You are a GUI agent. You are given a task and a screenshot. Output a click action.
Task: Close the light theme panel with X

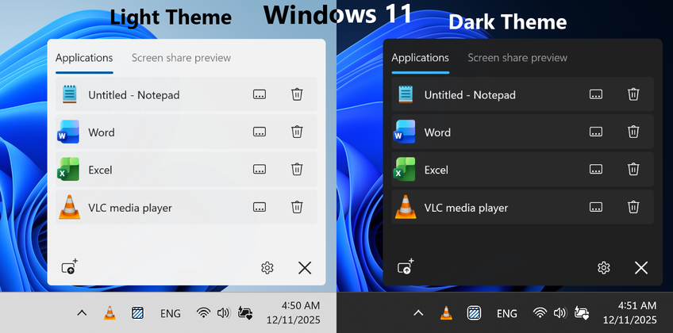pos(305,268)
